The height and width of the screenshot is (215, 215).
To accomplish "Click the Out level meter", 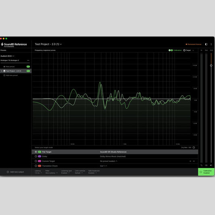I will [x=206, y=108].
